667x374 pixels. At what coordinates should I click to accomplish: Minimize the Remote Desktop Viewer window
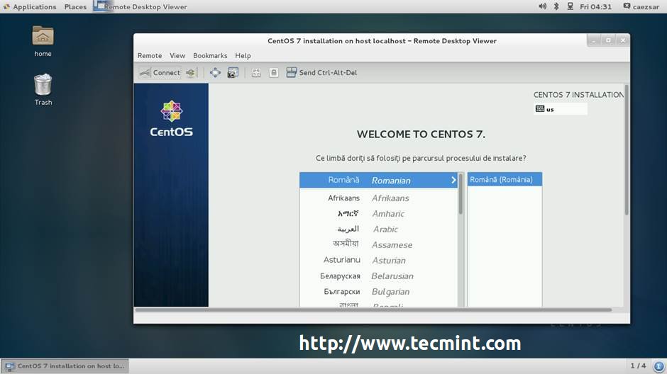594,40
